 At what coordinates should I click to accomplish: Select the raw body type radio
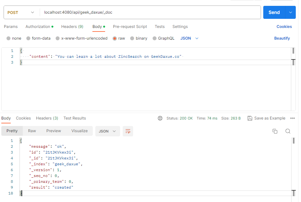coord(115,38)
